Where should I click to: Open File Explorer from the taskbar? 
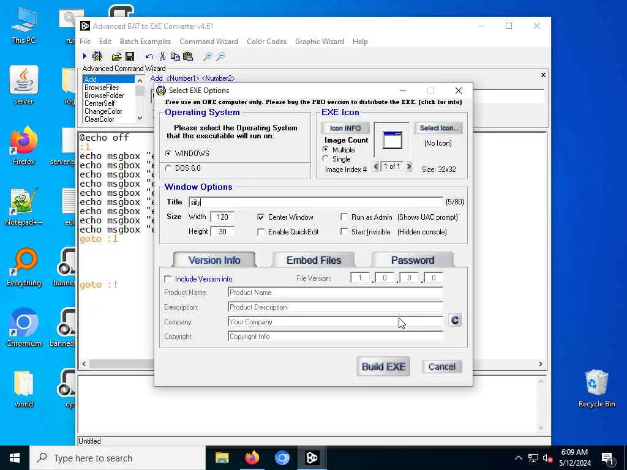click(x=222, y=458)
